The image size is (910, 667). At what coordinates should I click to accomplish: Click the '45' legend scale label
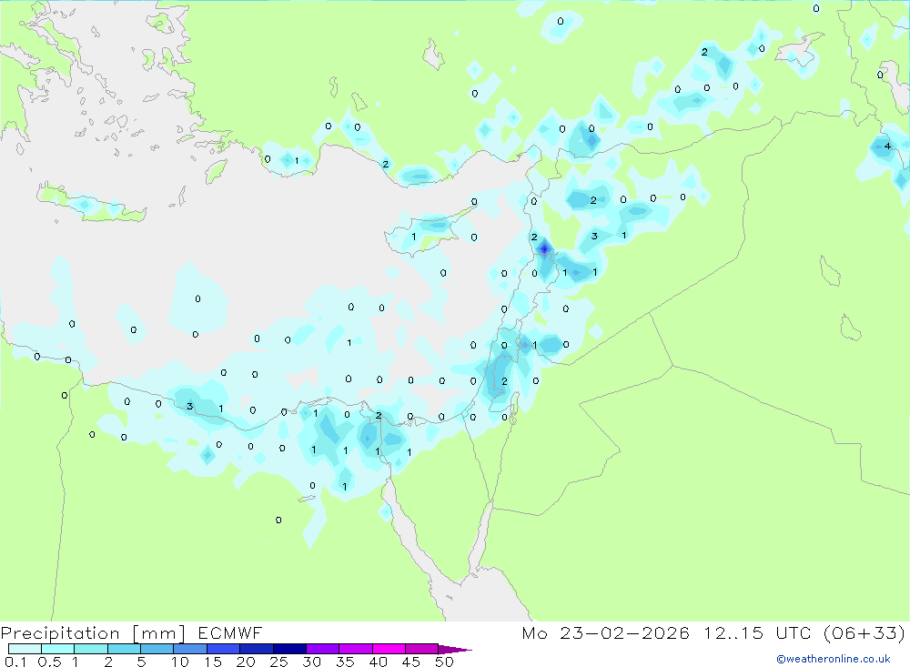click(411, 662)
